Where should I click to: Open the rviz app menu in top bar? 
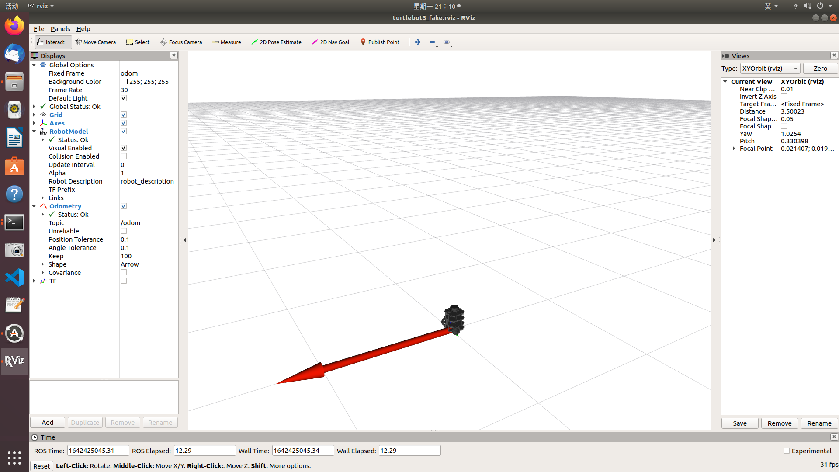point(41,6)
